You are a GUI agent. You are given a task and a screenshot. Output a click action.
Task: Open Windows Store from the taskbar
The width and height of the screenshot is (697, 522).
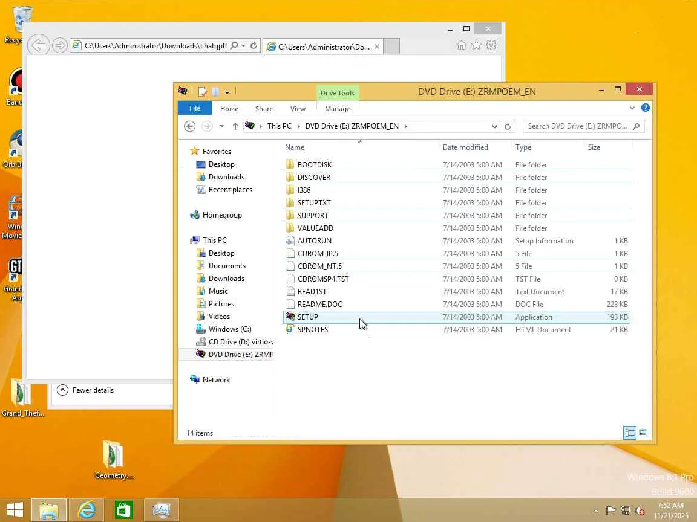pos(124,509)
